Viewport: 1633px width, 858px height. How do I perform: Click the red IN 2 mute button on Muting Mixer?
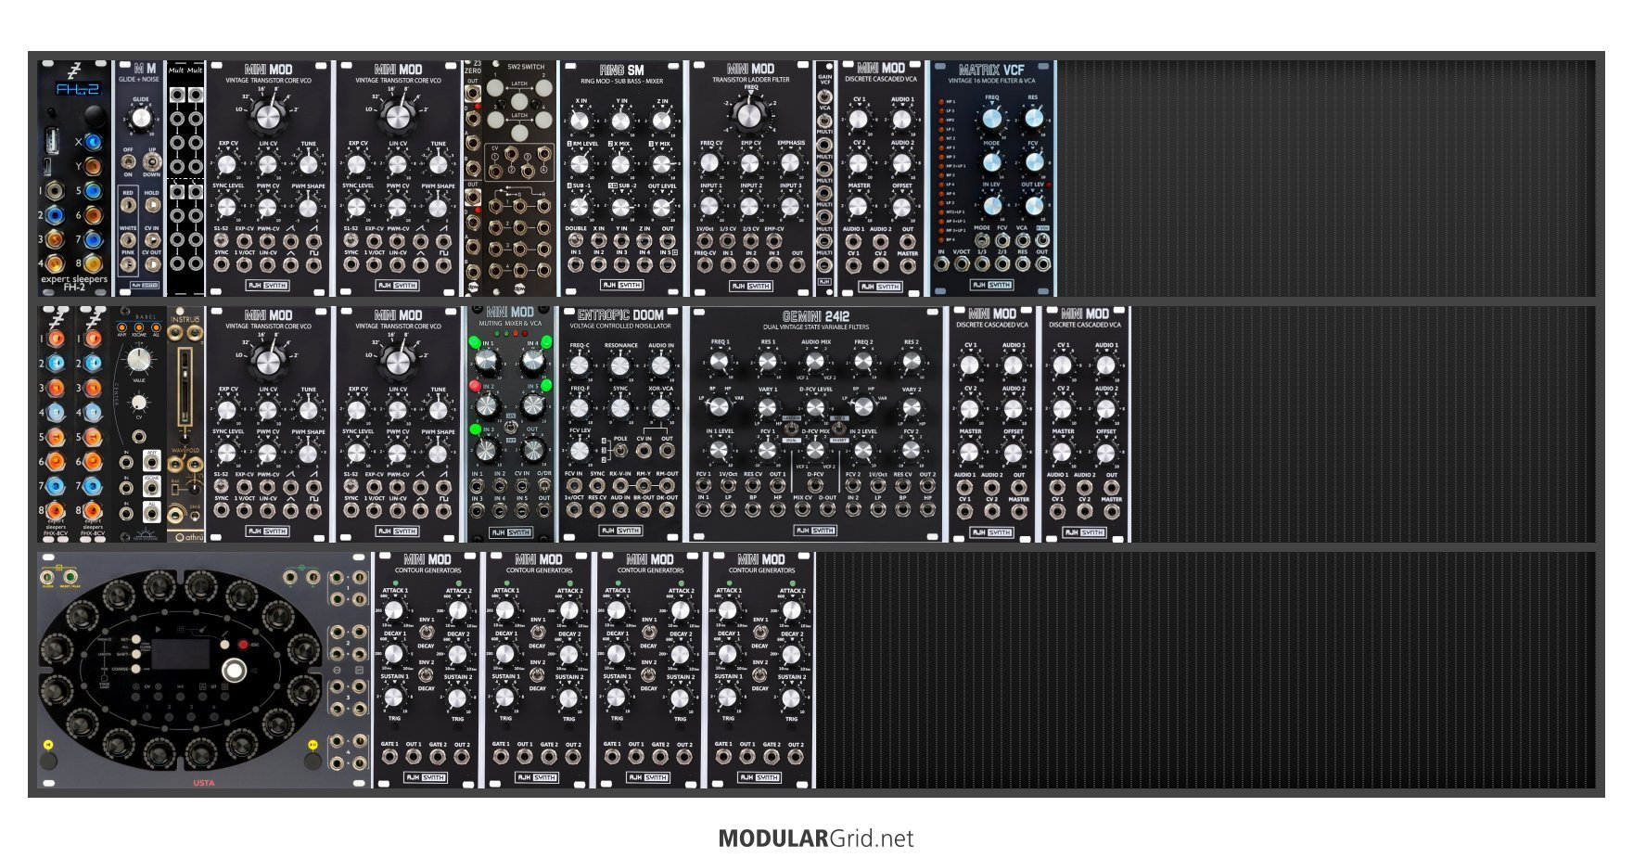pyautogui.click(x=475, y=386)
